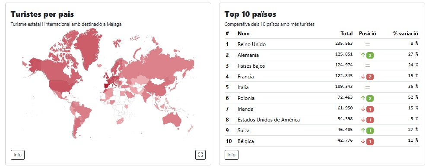Expand the map to fullscreen
Screen dimensions: 429x168
200,155
